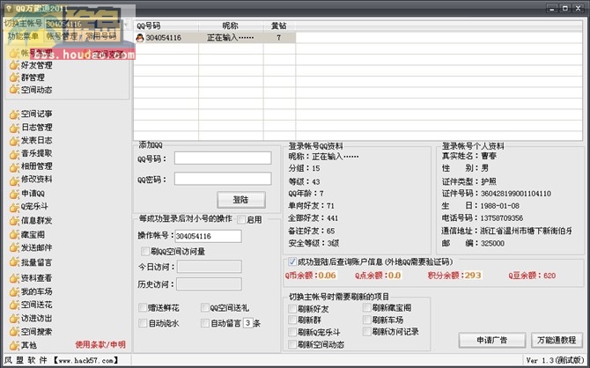Click the 我的车场 icon
The width and height of the screenshot is (590, 368).
click(14, 292)
